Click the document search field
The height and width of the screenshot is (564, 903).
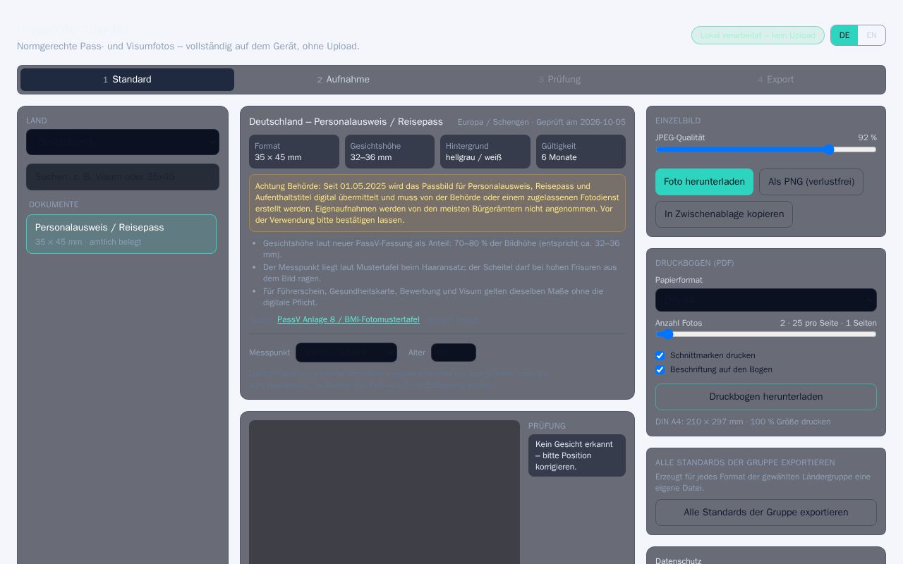click(x=123, y=177)
